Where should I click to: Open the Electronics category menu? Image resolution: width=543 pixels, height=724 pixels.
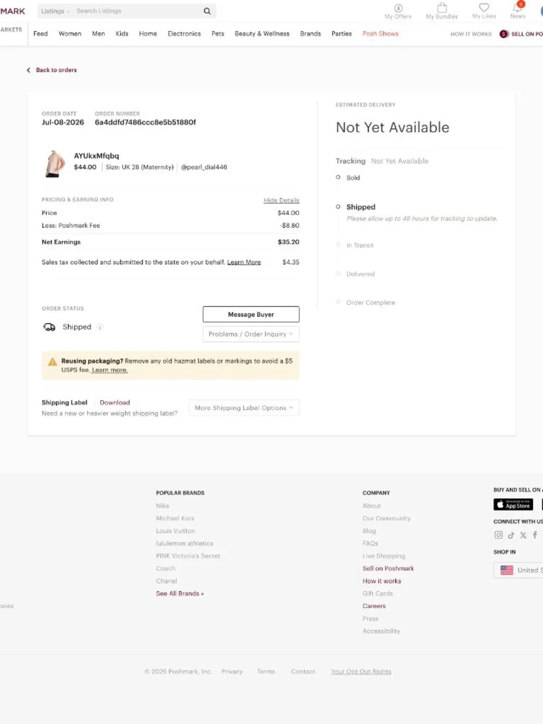tap(184, 34)
